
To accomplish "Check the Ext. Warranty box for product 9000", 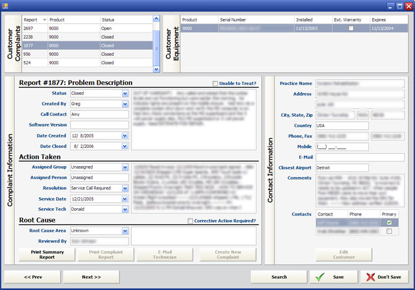I will (351, 29).
